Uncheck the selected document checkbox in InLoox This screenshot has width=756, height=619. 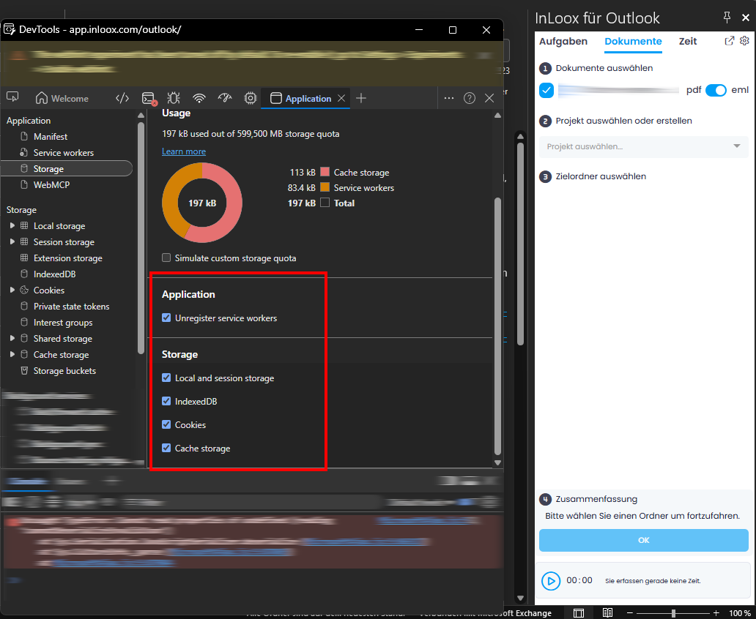(x=546, y=90)
